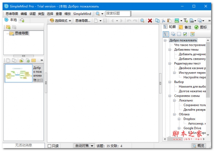Select Google Drive in outline tree
Image resolution: width=214 pixels, height=151 pixels.
(x=192, y=128)
